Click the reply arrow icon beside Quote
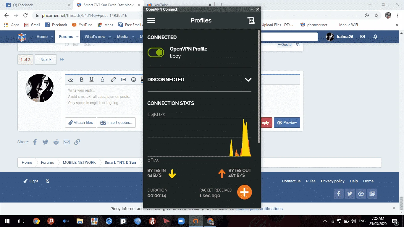 click(298, 45)
